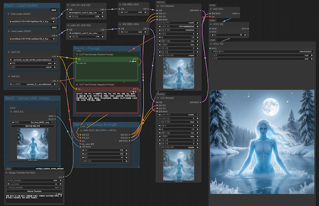This screenshot has height=206, width=319.
Task: Click the green video input port of 비디오 저장 node
Action: (x=210, y=48)
